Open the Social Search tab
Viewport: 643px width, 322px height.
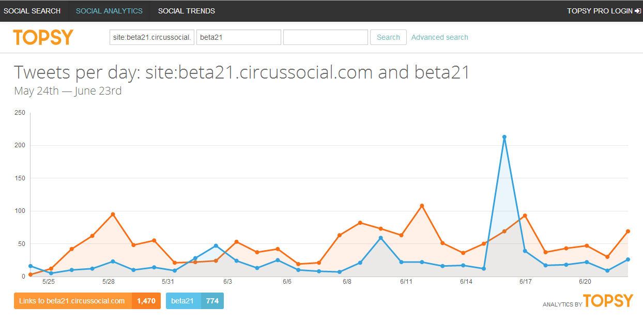point(32,11)
